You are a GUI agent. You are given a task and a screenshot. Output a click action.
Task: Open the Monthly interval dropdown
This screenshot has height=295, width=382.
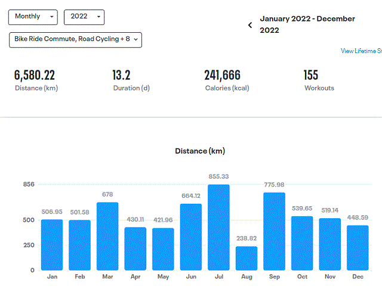pyautogui.click(x=33, y=17)
